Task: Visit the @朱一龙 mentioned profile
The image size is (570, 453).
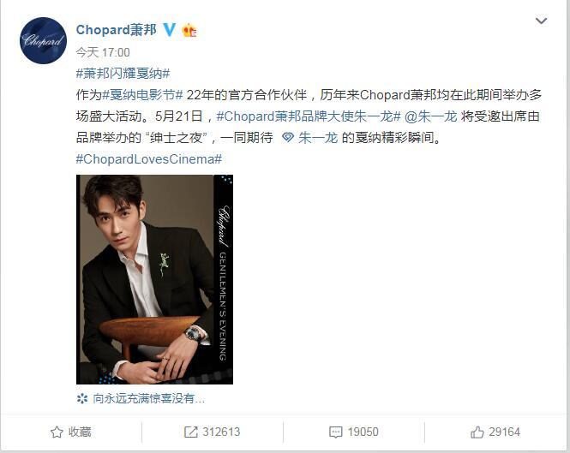Action: 431,116
